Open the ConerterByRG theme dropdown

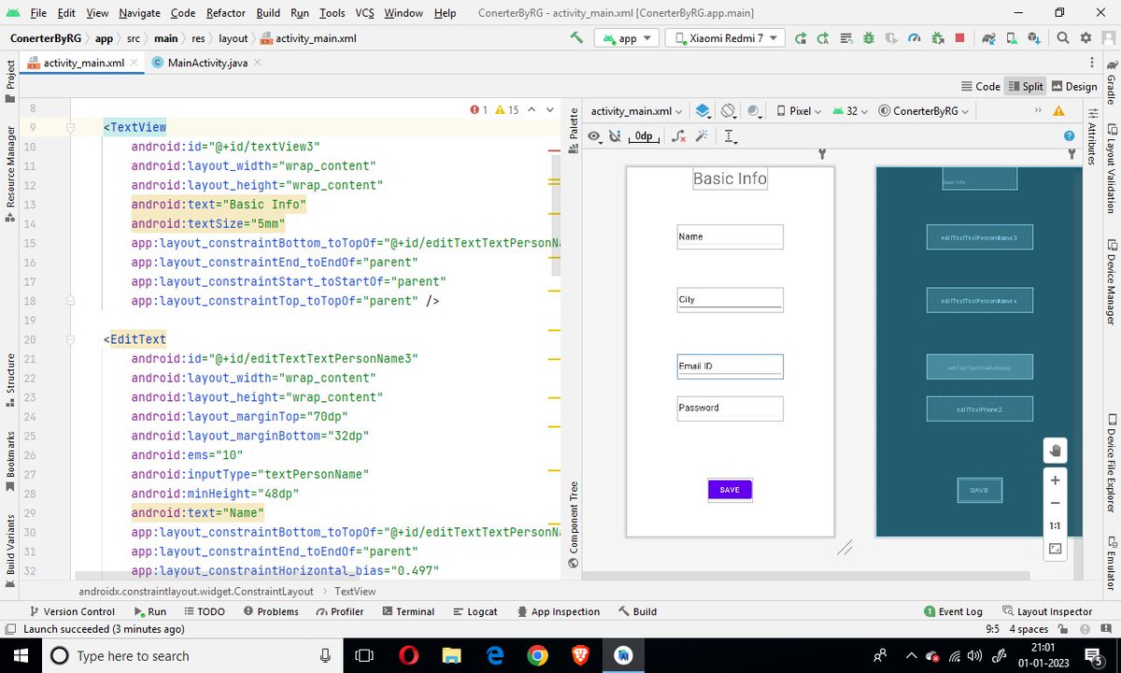(x=923, y=110)
